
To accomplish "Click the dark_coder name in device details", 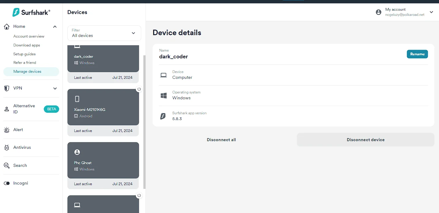I will 173,57.
